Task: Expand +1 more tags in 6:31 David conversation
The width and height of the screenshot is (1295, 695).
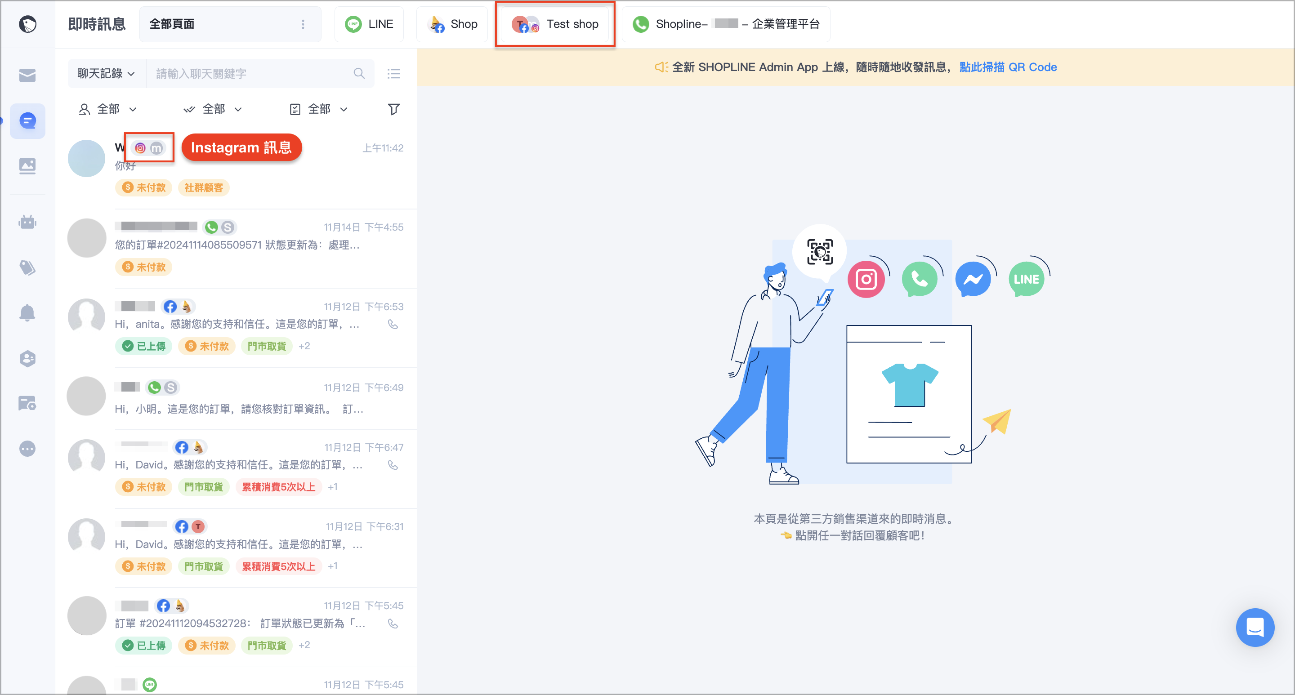Action: coord(333,566)
